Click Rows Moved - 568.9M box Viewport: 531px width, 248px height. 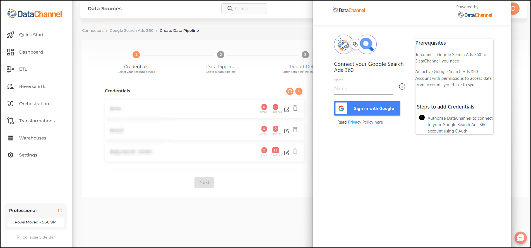coord(35,222)
